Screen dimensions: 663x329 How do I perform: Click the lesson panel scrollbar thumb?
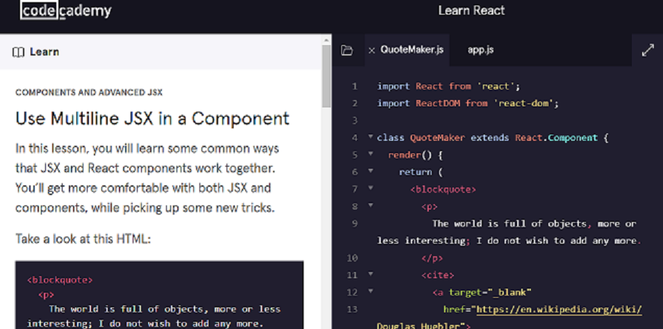coord(326,76)
